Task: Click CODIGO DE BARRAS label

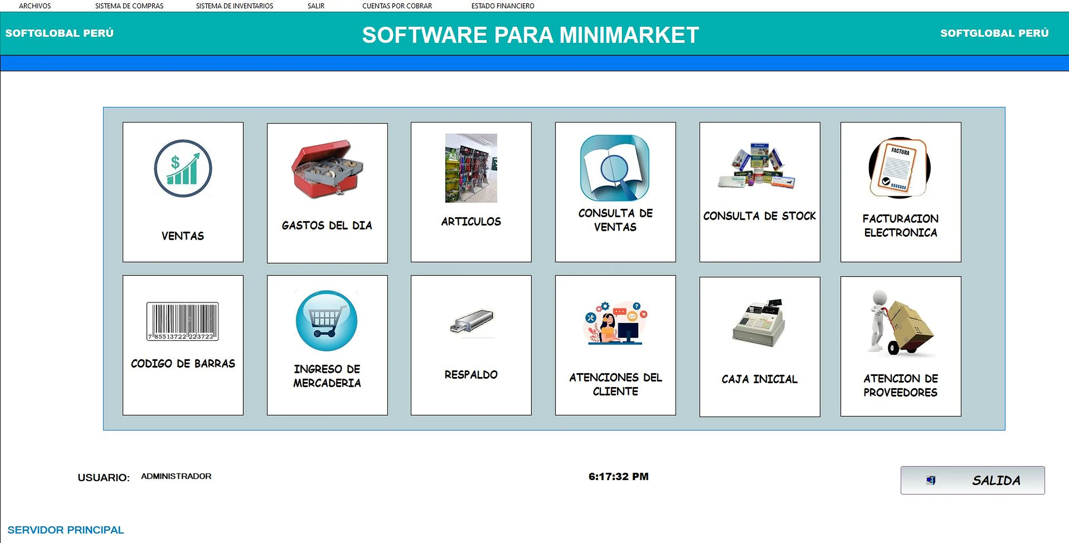Action: tap(183, 363)
